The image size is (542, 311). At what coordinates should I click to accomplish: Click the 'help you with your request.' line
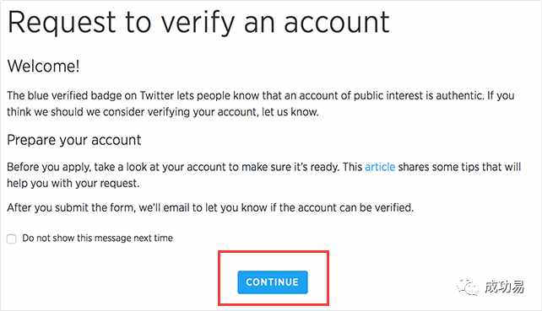[x=73, y=183]
